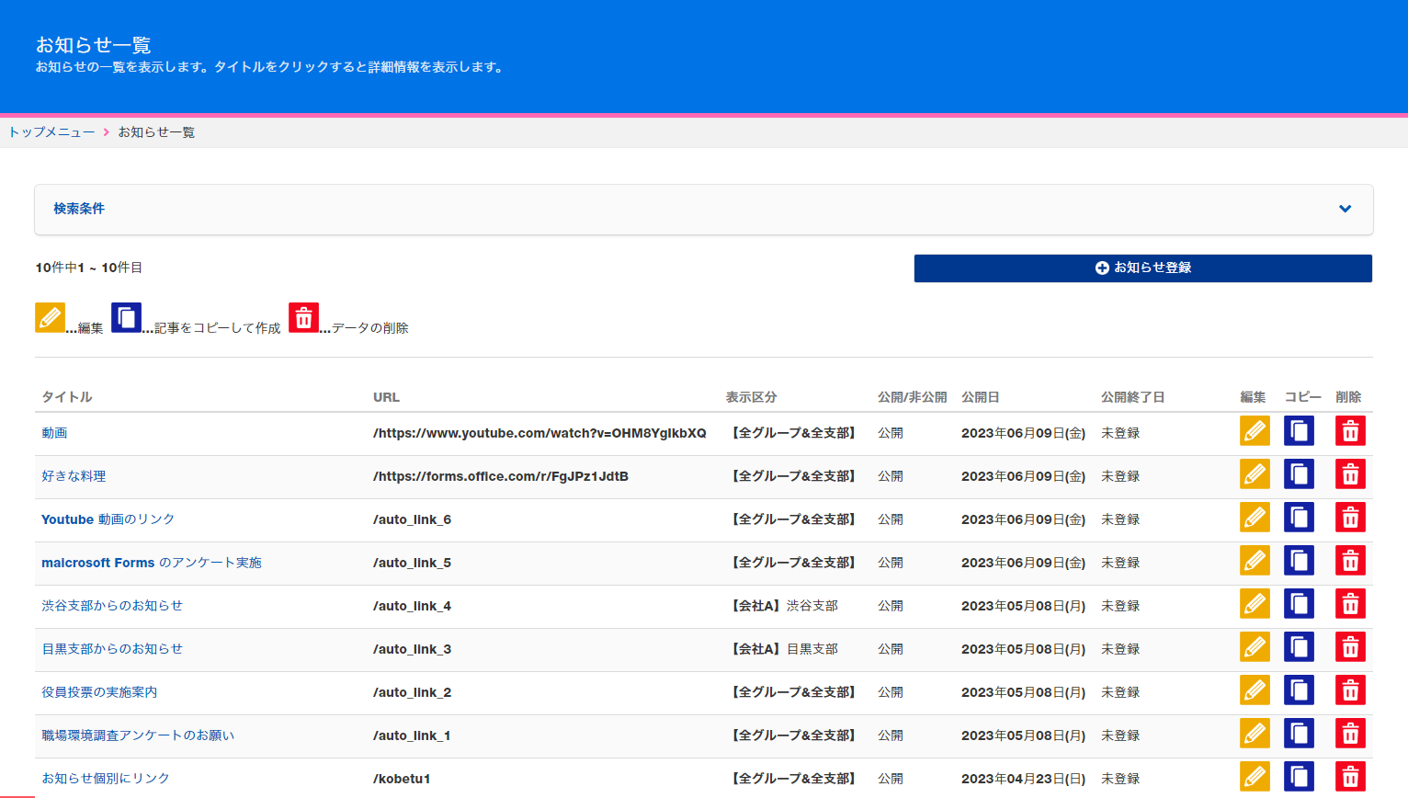Click the legend trash icon データの削除
The image size is (1408, 798).
point(303,317)
